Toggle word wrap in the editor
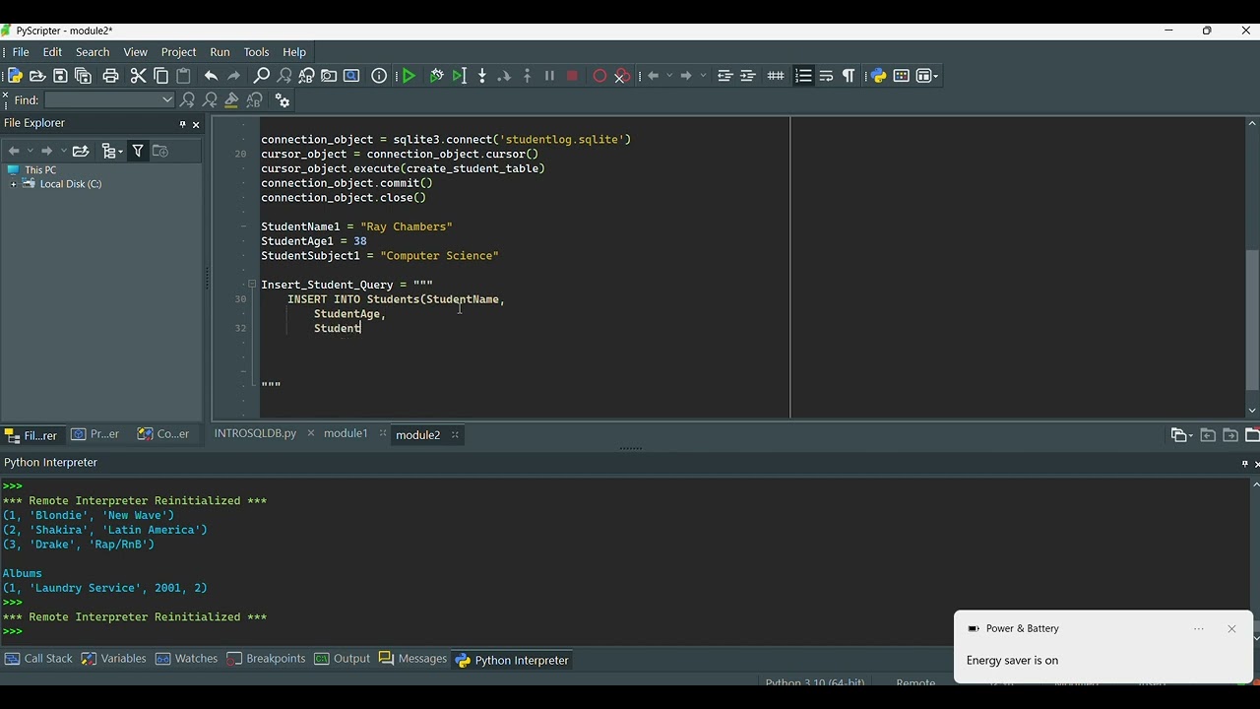1260x709 pixels. click(826, 76)
